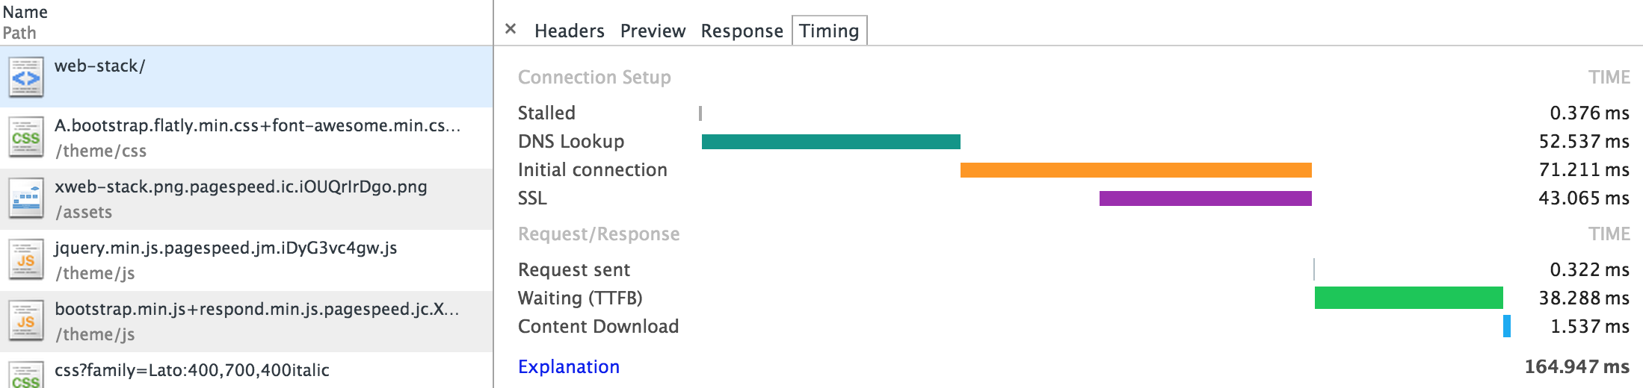Click the CSS icon for bootstrap.flatly.min.css

tap(26, 138)
